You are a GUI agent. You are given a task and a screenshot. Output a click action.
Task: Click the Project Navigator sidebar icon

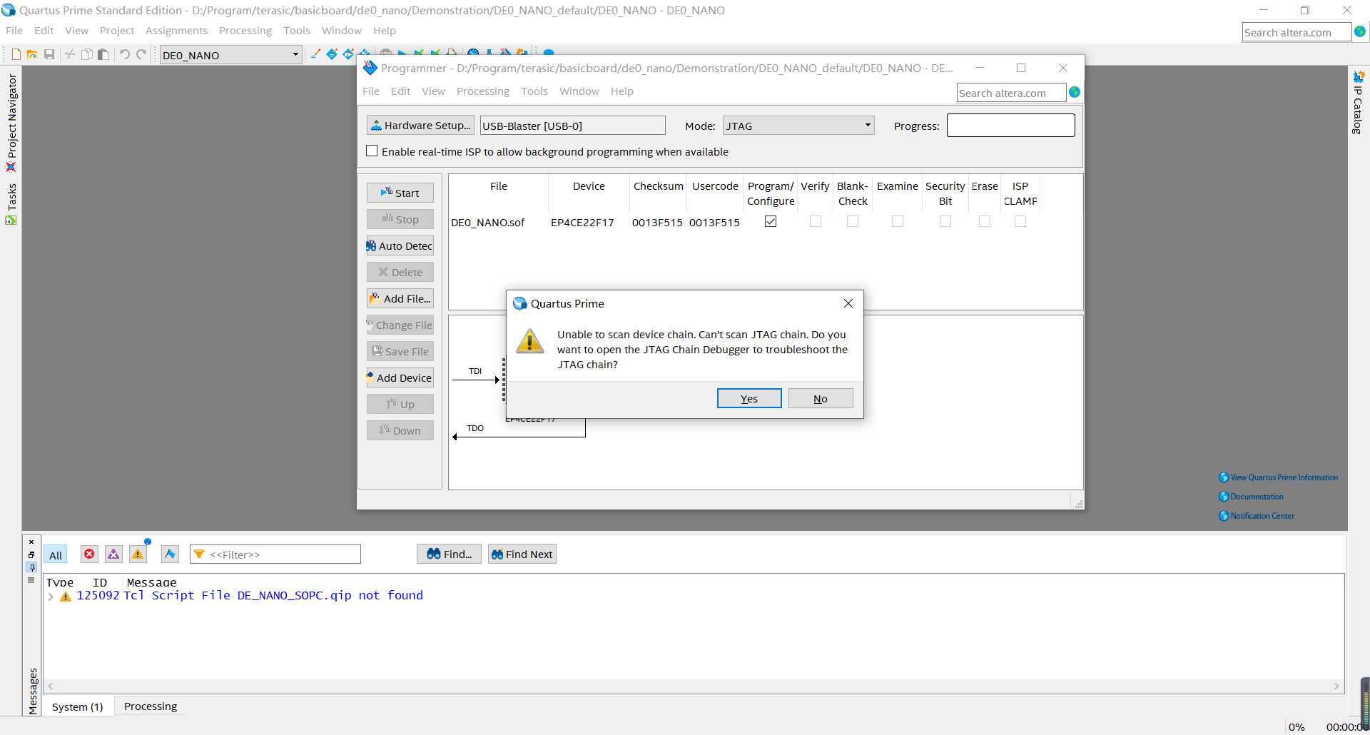coord(11,167)
